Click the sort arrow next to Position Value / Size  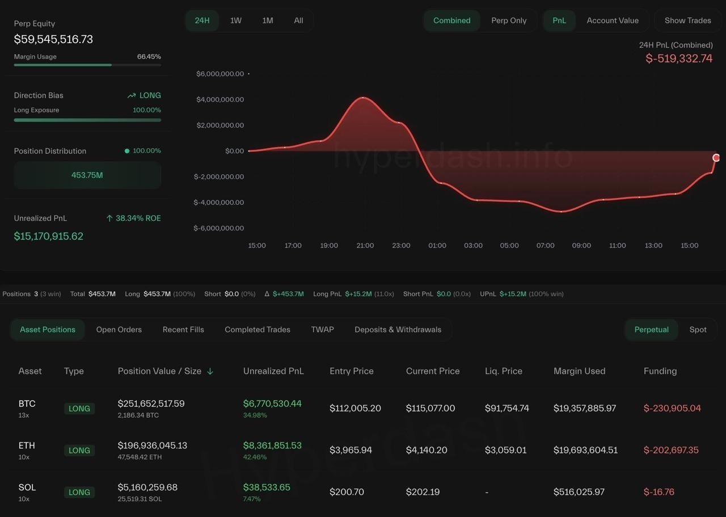210,371
